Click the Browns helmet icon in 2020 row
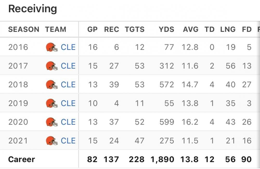Screen dimensions: 260x169 (x=52, y=122)
